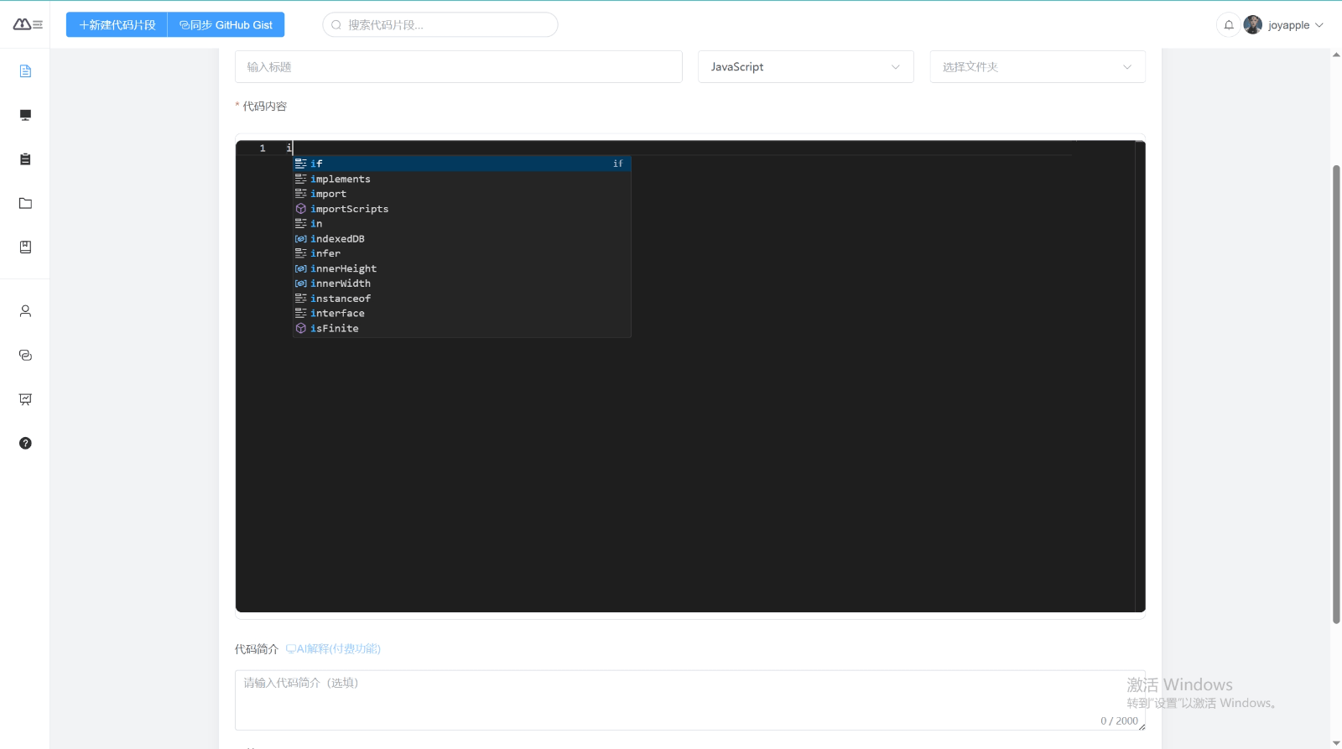
Task: Click variable icon beside innerHeight suggestion
Action: 300,268
